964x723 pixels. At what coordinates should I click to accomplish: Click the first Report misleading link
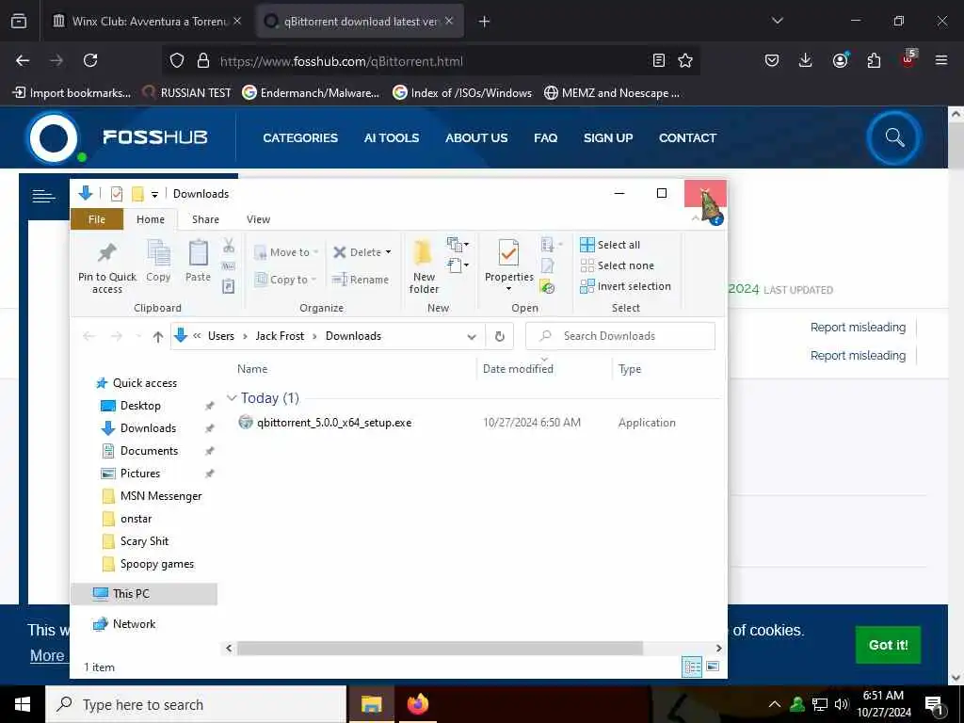858,327
